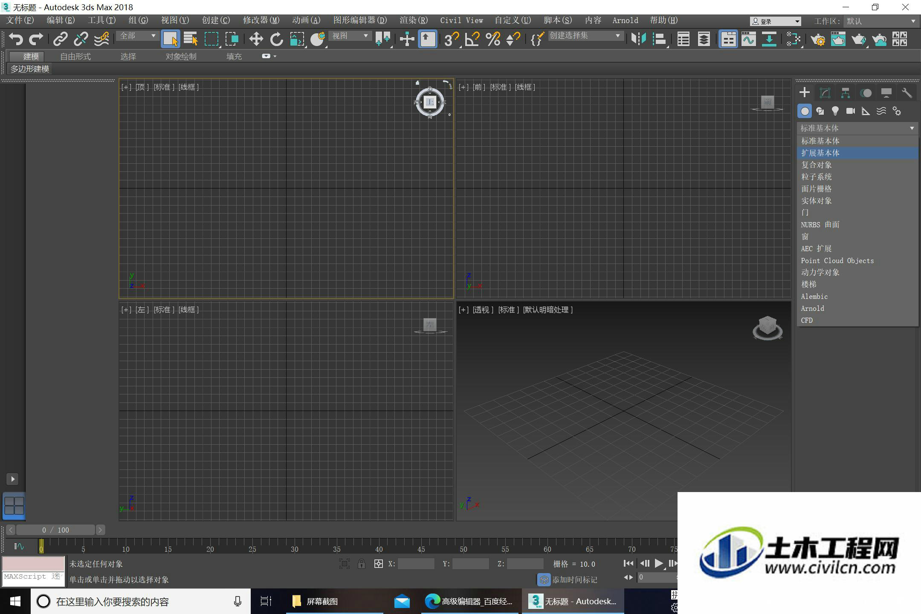
Task: Open the Utilities wrench panel
Action: pos(907,93)
